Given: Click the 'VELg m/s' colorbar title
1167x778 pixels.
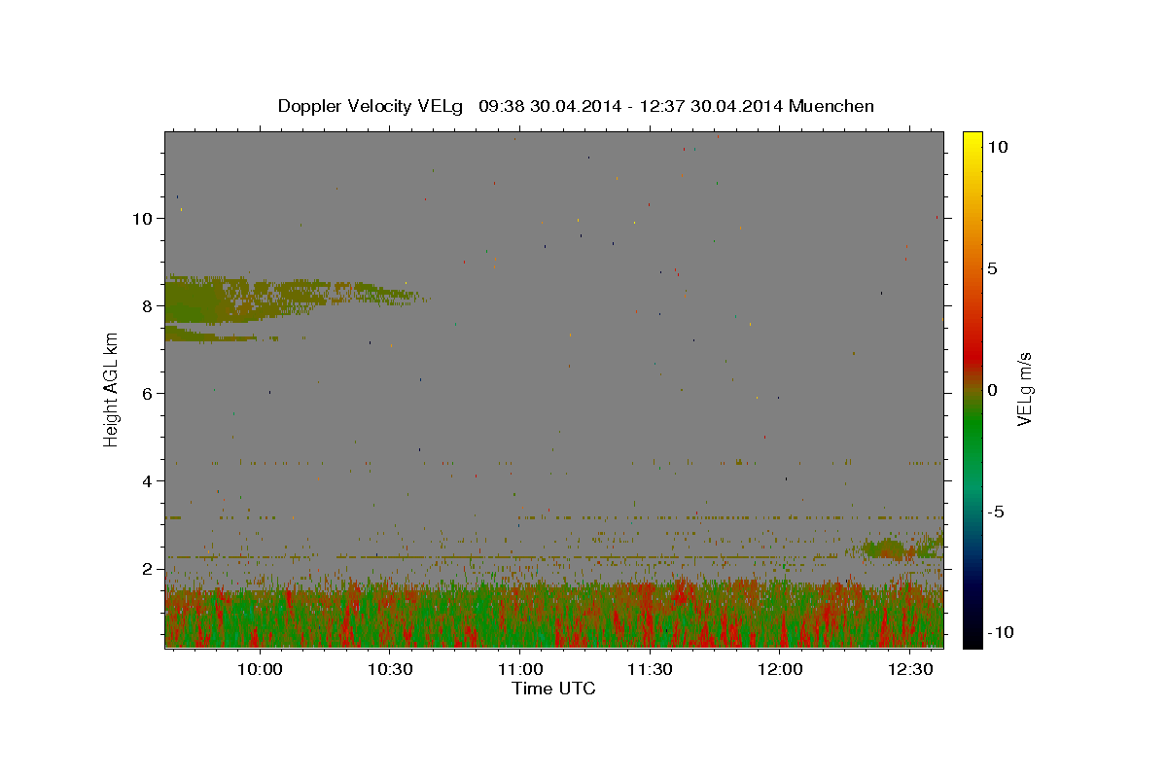Looking at the screenshot, I should [1025, 389].
